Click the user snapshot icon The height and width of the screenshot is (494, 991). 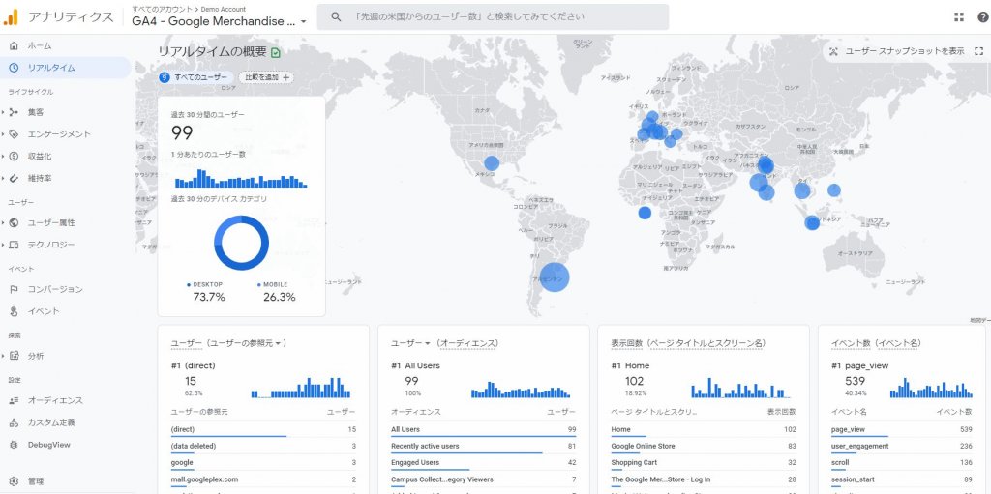click(x=833, y=51)
